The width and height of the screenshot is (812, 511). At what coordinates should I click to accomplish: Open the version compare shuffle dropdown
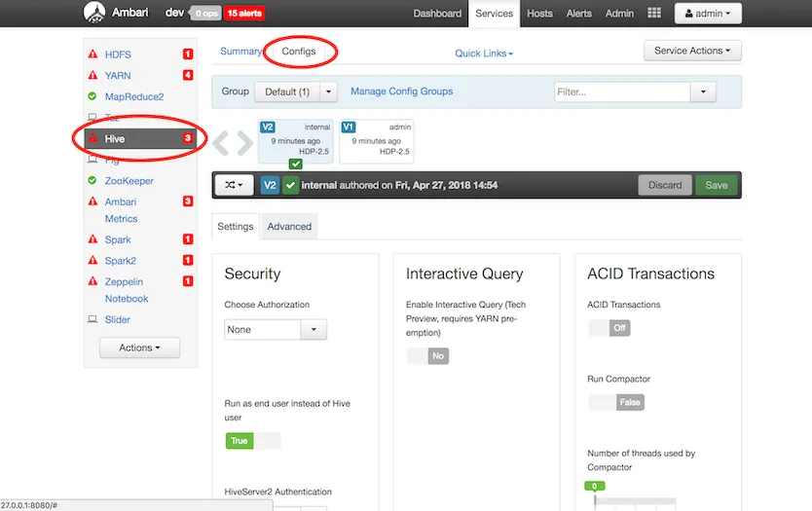click(234, 185)
